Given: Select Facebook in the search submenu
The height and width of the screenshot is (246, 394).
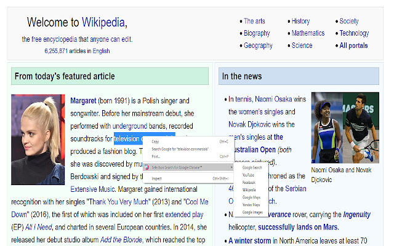Looking at the screenshot, I should click(x=249, y=183).
